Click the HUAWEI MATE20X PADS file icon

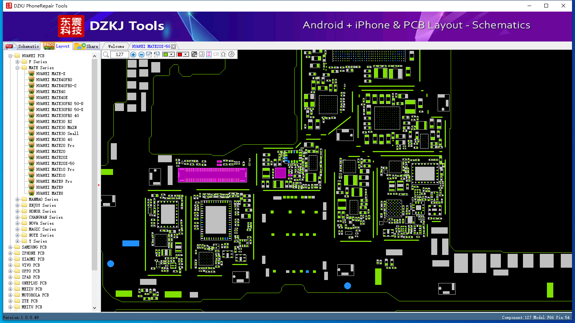(x=31, y=157)
